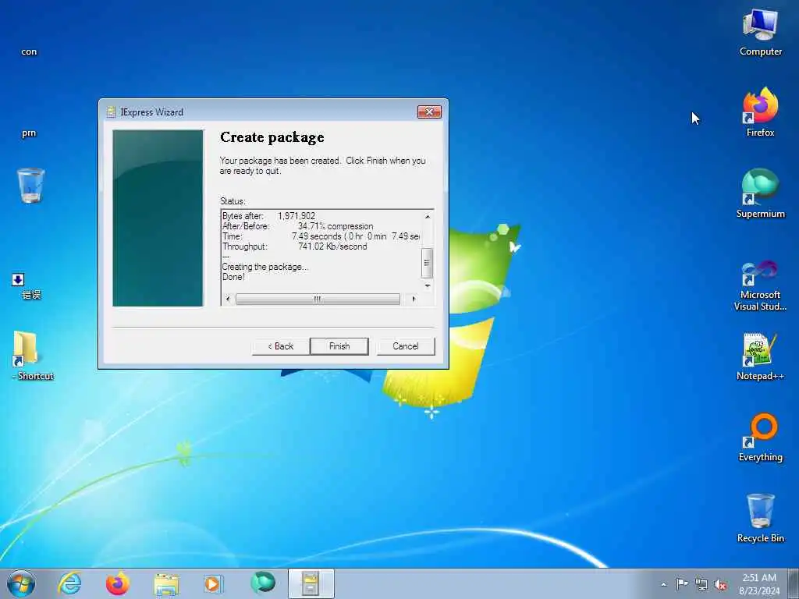Select the Notepad++ desktop shortcut
This screenshot has width=799, height=599.
point(760,356)
